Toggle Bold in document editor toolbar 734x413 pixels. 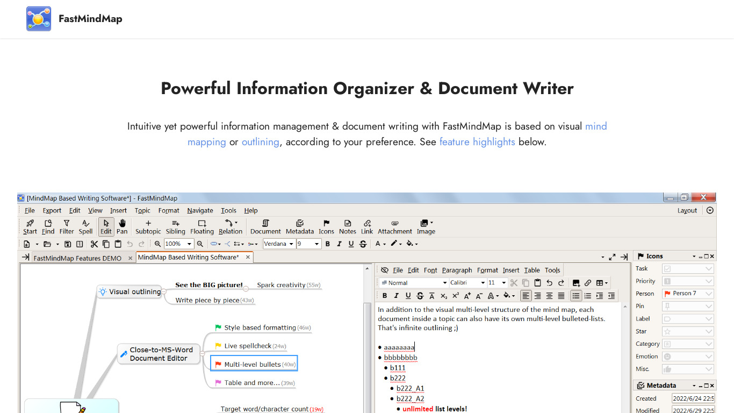coord(385,296)
